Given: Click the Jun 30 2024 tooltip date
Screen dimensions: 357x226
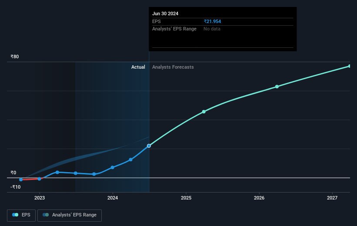Looking at the screenshot, I should coord(165,13).
